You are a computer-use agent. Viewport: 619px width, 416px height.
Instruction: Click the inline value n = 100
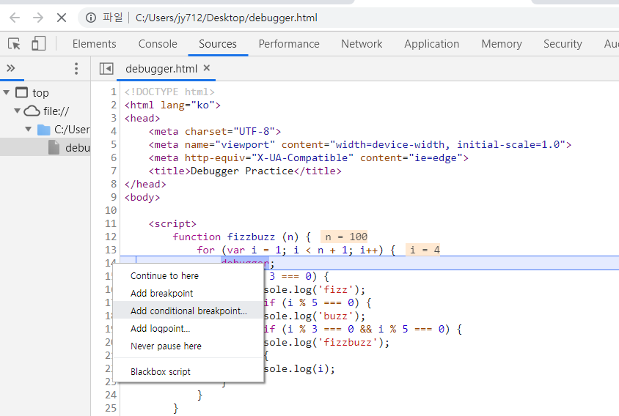344,237
